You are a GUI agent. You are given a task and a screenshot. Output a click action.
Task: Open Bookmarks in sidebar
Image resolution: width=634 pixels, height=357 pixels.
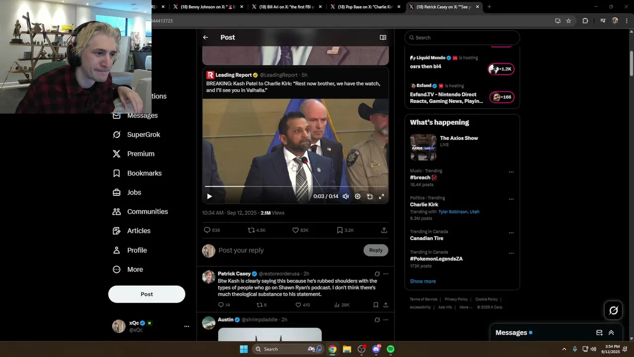(137, 173)
